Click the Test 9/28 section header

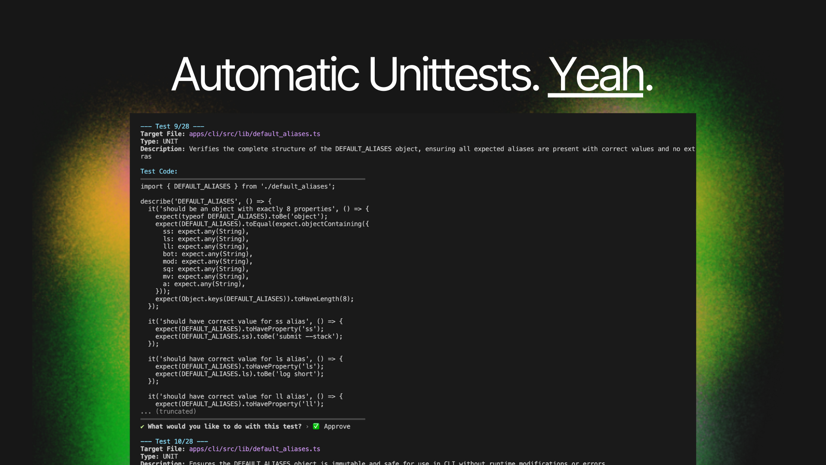(172, 126)
